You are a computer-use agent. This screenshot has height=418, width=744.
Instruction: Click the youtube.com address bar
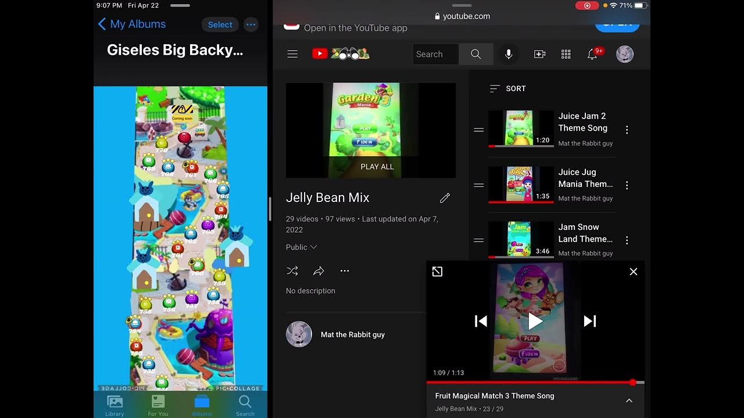point(462,16)
